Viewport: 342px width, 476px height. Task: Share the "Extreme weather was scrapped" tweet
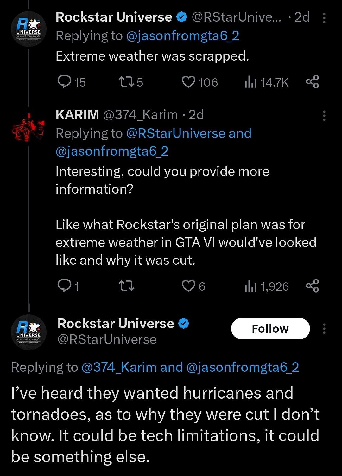[312, 82]
